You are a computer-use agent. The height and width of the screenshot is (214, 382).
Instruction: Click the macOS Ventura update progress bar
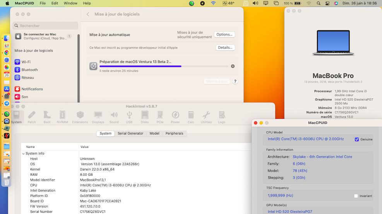[164, 66]
